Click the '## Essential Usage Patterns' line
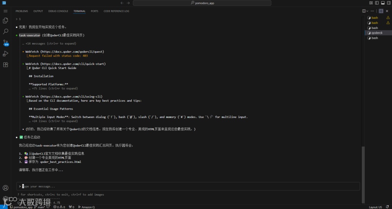The height and width of the screenshot is (209, 392). tap(51, 109)
